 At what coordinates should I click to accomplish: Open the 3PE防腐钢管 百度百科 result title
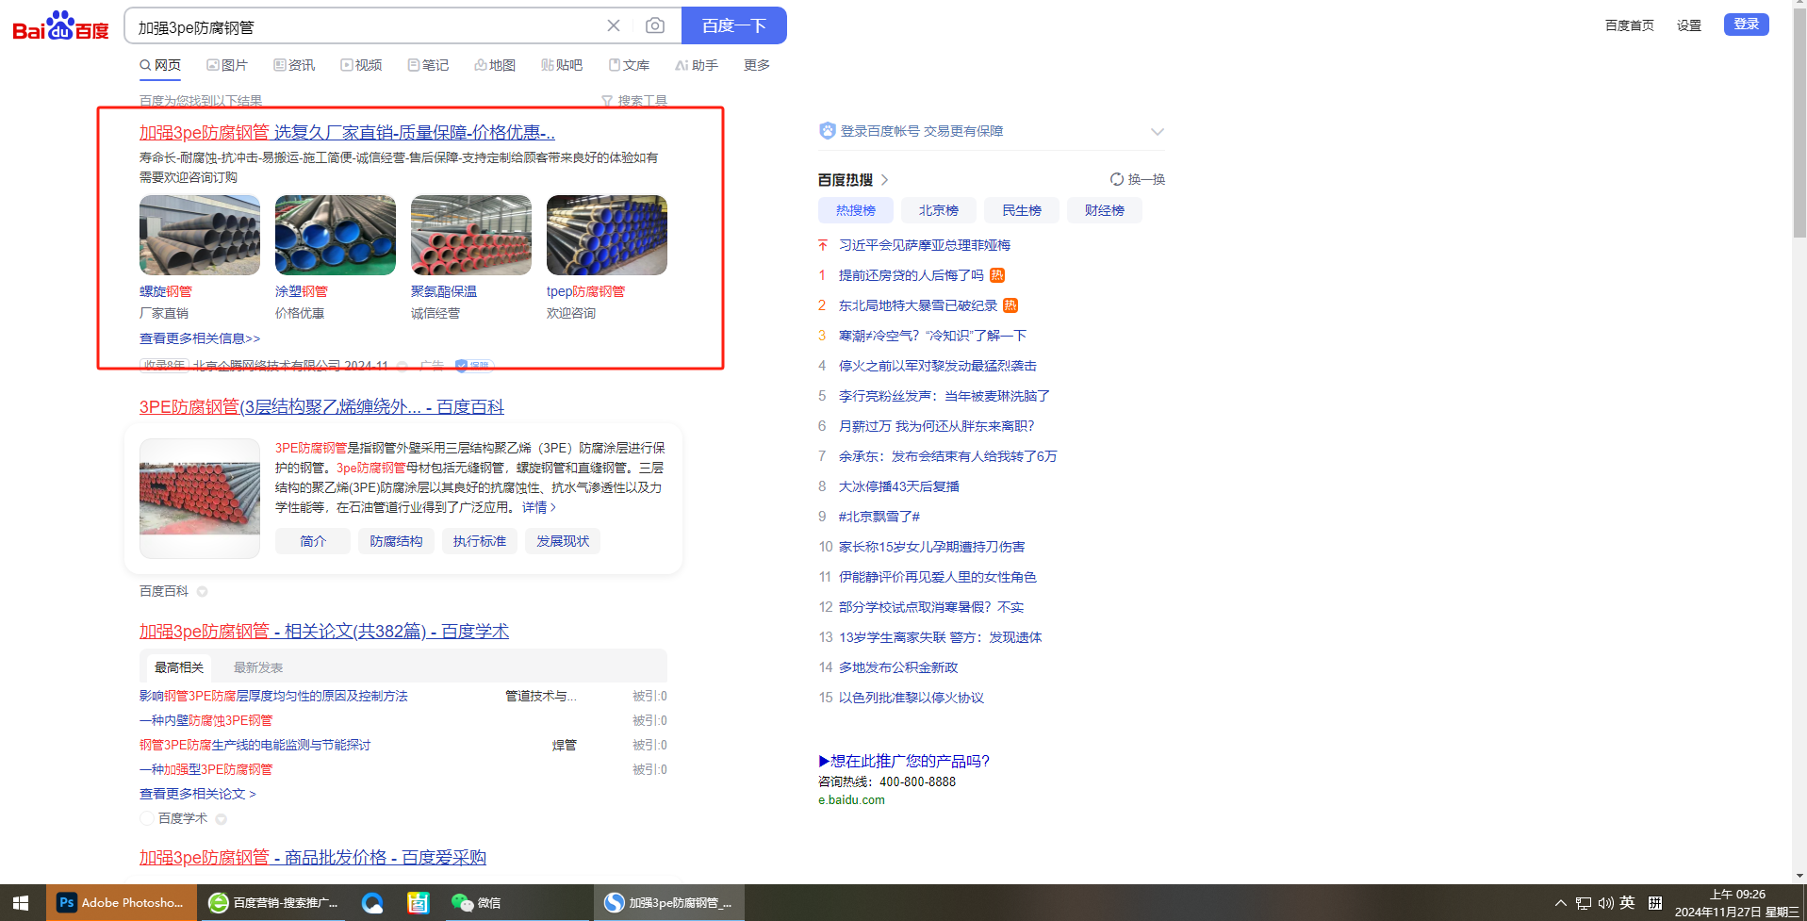(321, 407)
